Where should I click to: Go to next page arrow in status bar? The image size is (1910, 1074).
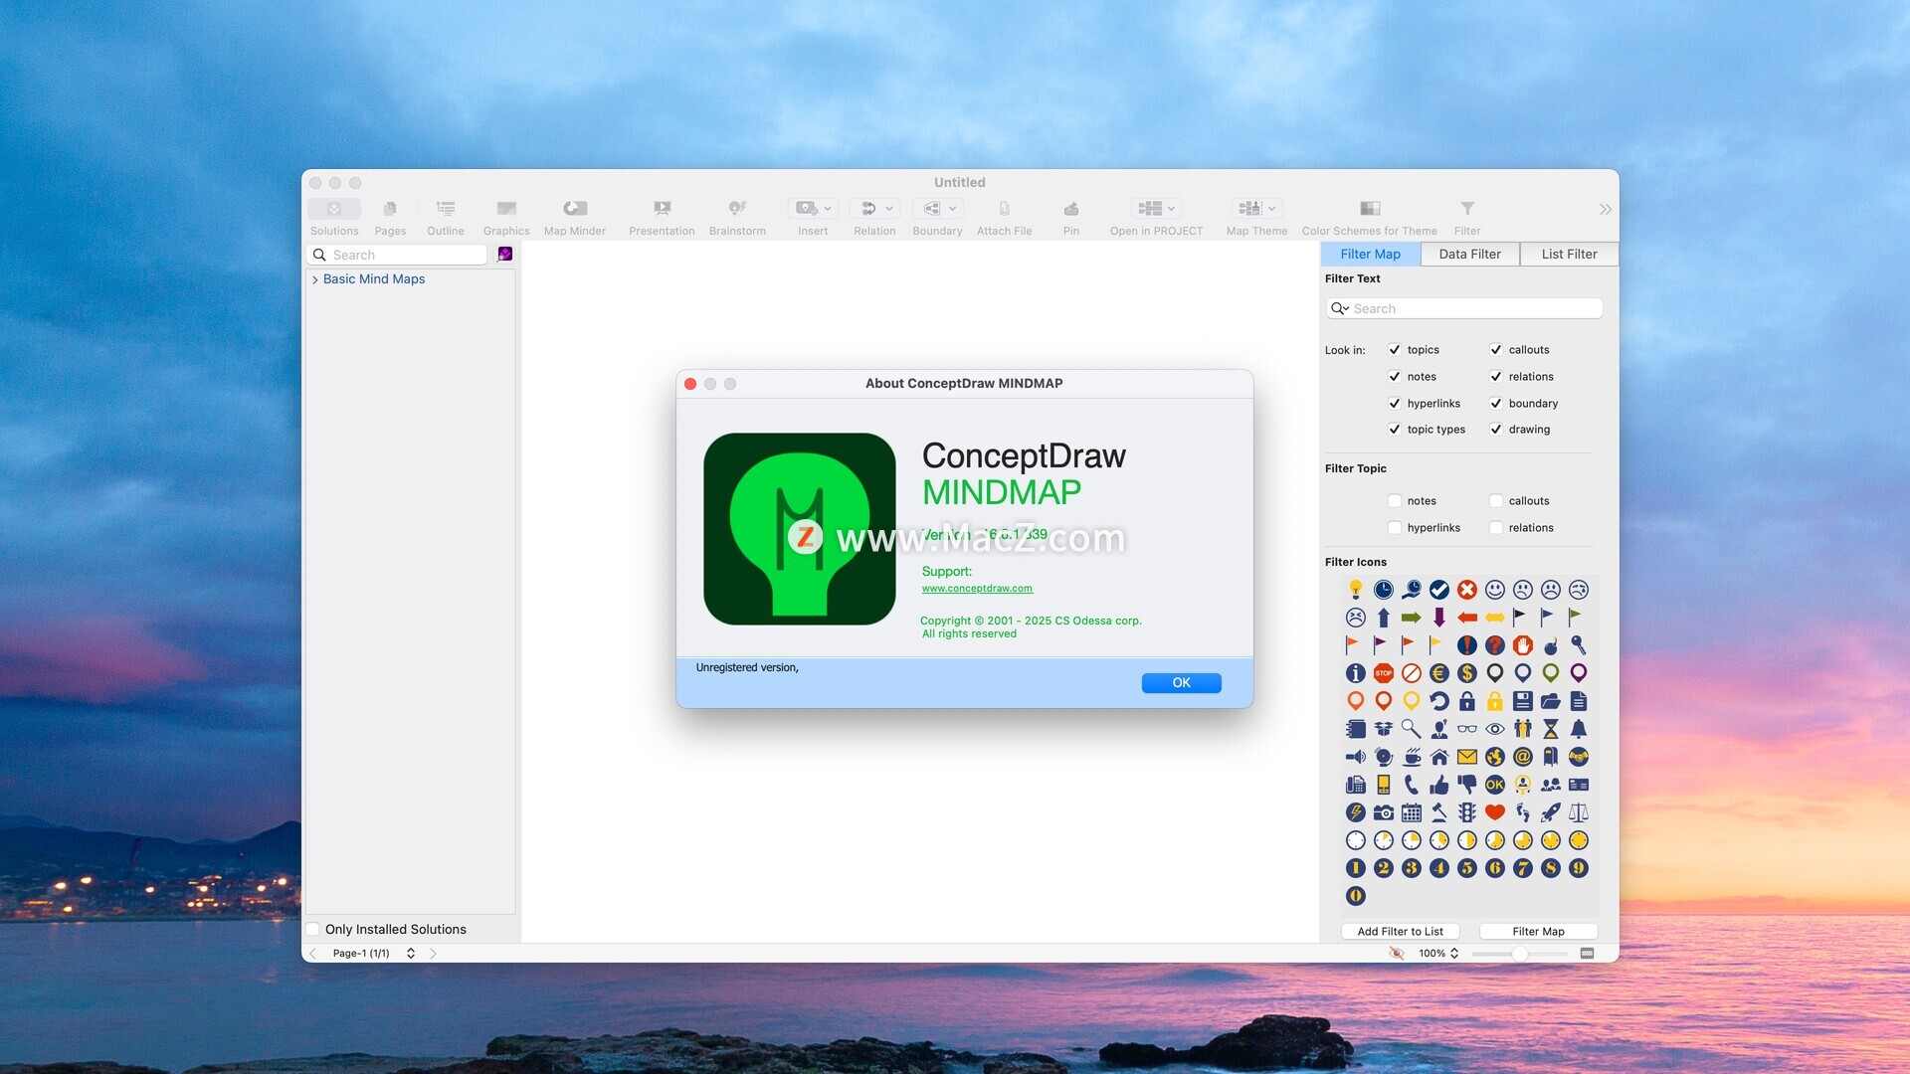pyautogui.click(x=434, y=954)
